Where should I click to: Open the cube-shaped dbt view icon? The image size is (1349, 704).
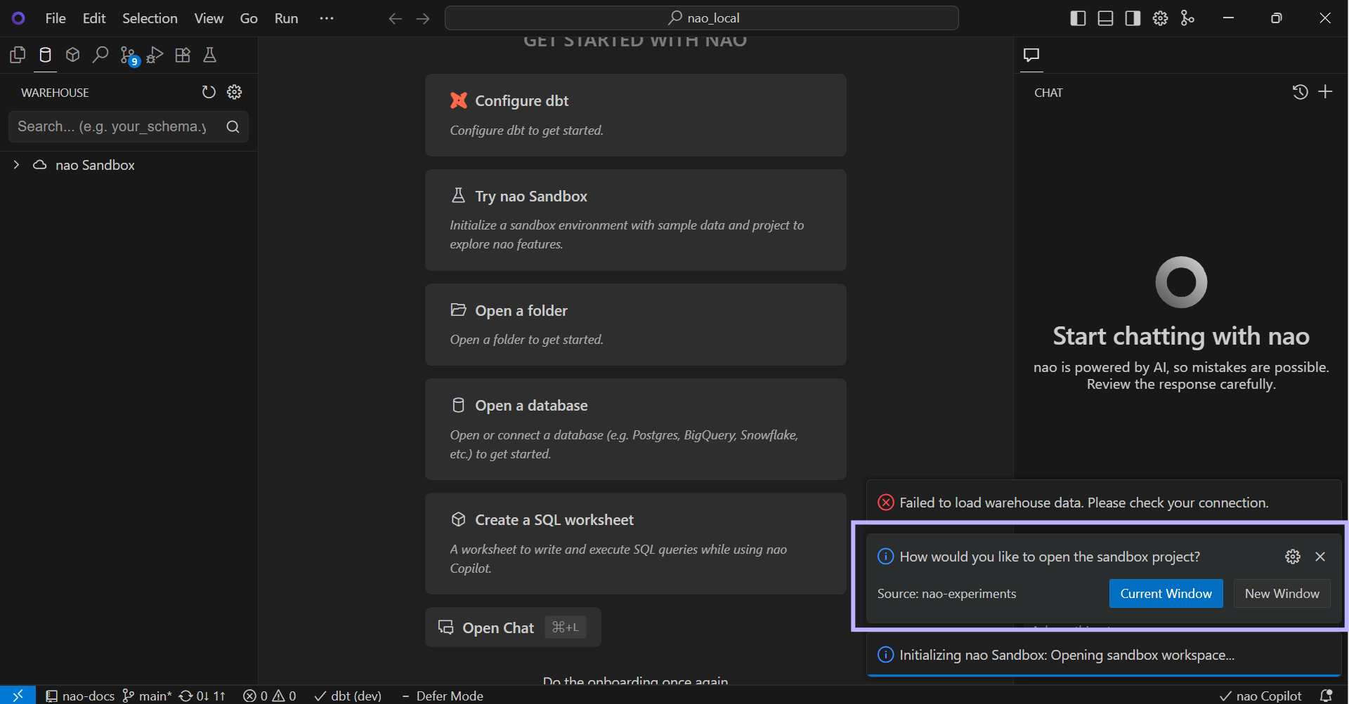click(72, 55)
